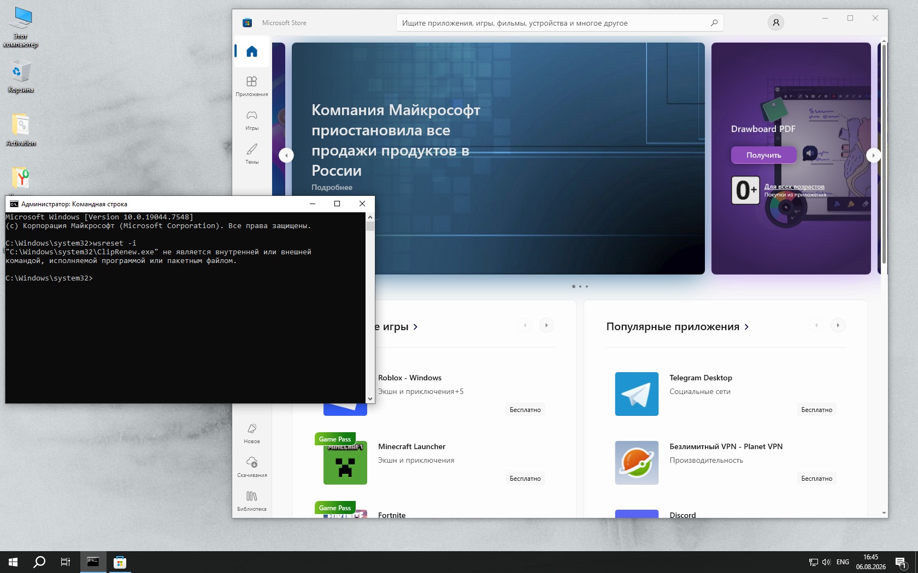Screen dimensions: 918x573
Task: Switch to Command Prompt taskbar icon
Action: [x=93, y=562]
